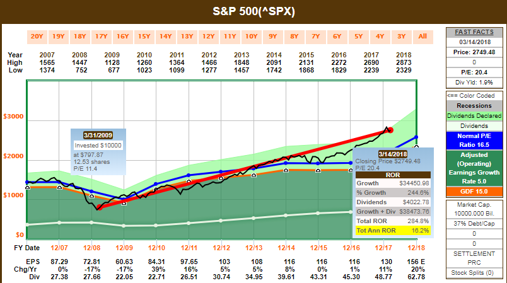Select the 20Y time range tab
Screen dimensions: 507x283
37,37
